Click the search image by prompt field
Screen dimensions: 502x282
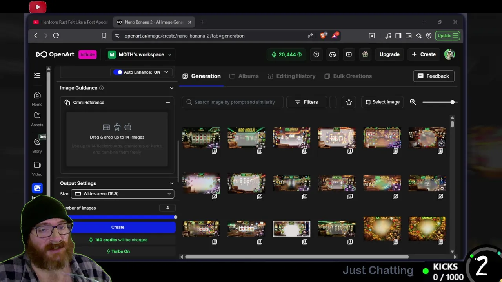tap(233, 102)
